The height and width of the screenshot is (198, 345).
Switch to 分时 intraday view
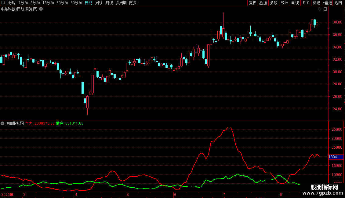tap(12, 3)
